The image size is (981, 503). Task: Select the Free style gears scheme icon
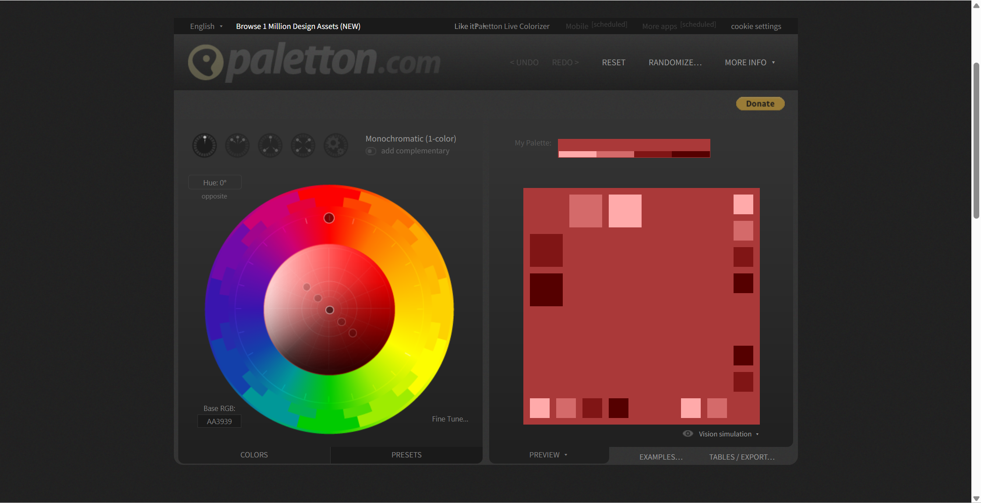[x=336, y=145]
